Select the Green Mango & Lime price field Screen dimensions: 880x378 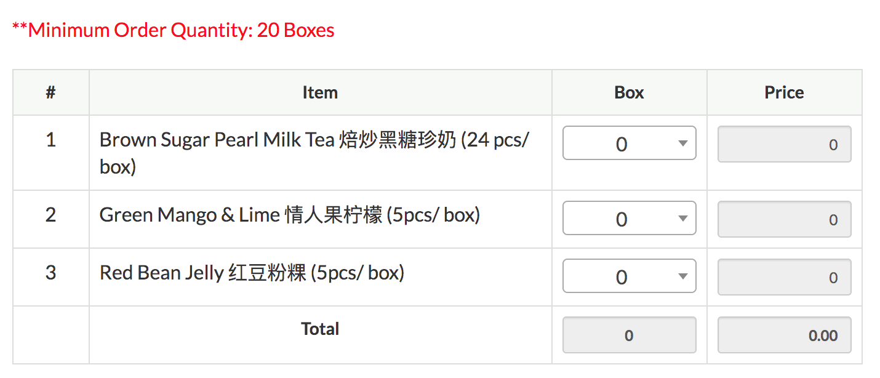[x=785, y=219]
